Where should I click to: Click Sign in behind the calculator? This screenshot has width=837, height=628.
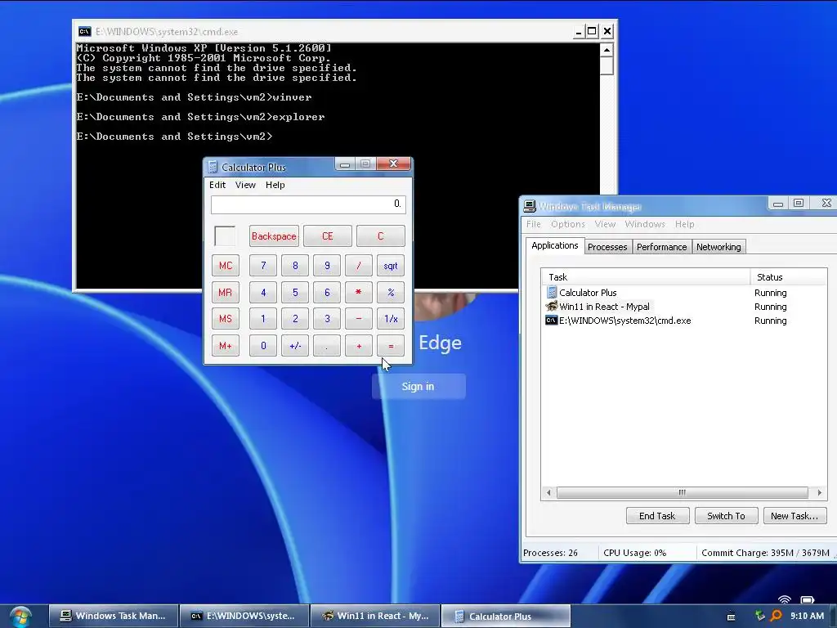tap(418, 386)
